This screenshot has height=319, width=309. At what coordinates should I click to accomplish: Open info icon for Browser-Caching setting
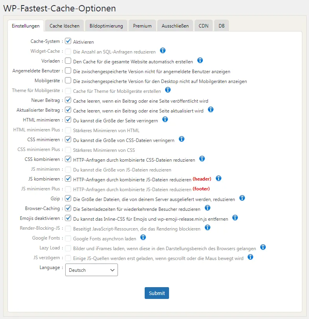(207, 208)
